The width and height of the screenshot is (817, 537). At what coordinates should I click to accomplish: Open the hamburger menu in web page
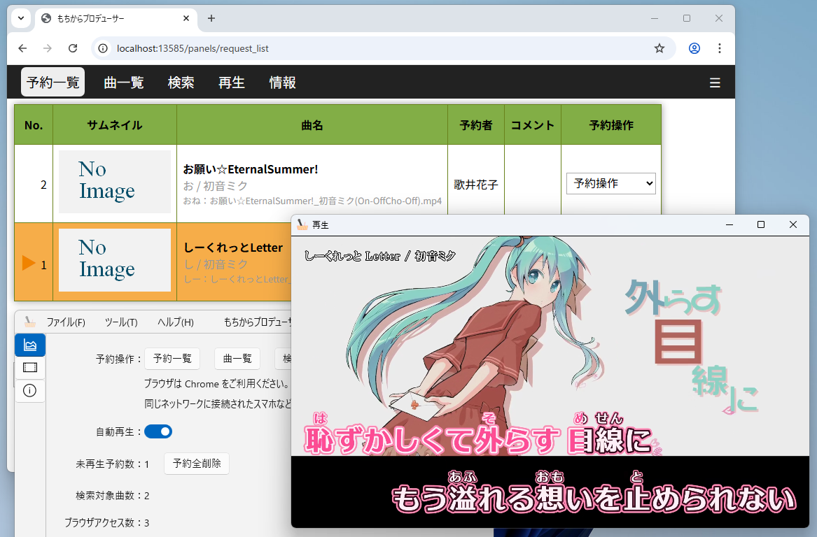click(715, 83)
